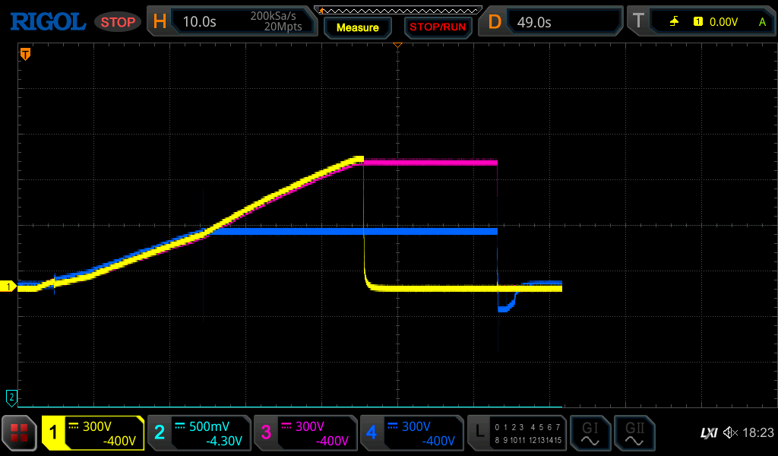The height and width of the screenshot is (456, 778).
Task: Toggle channel 2 cyan 500mV label
Action: (x=199, y=433)
